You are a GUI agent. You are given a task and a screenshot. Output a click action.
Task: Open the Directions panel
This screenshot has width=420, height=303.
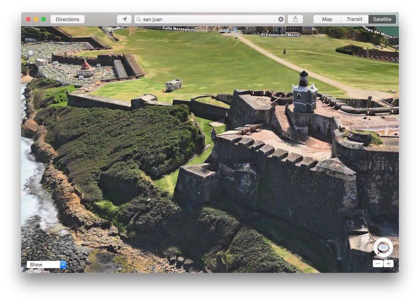click(x=67, y=19)
